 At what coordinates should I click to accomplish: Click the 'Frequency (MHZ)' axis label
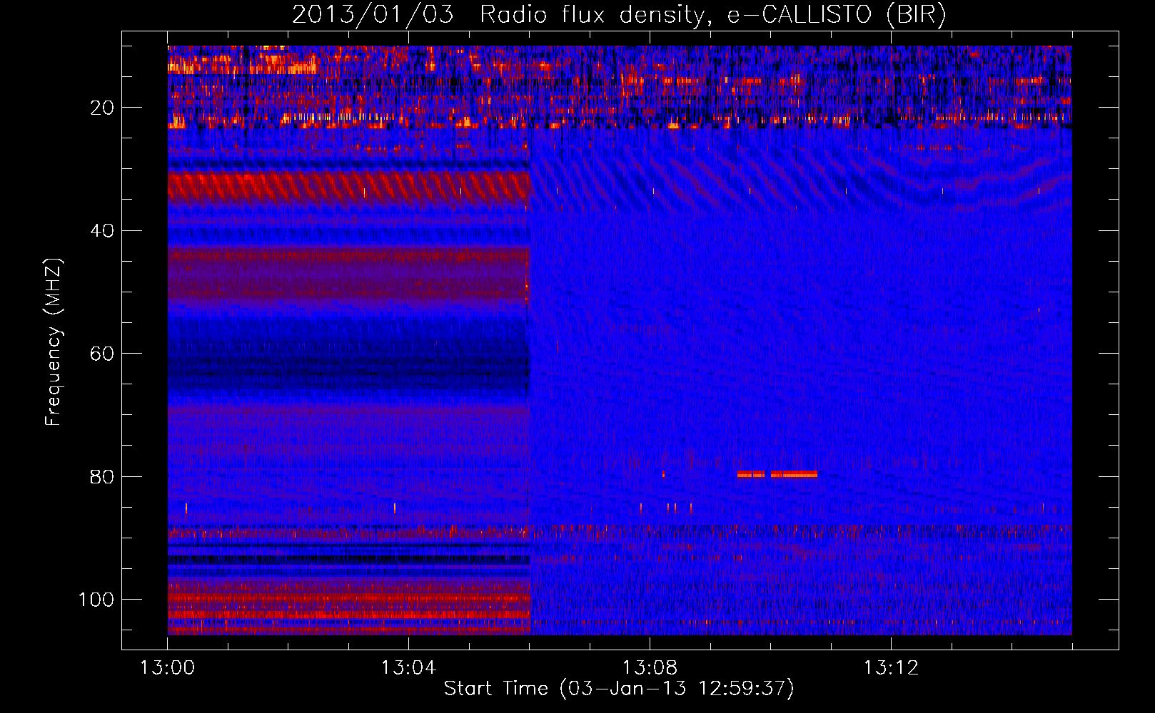coord(54,342)
